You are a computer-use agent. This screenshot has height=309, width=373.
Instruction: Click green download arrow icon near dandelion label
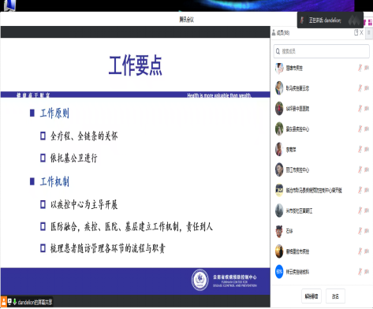15,302
